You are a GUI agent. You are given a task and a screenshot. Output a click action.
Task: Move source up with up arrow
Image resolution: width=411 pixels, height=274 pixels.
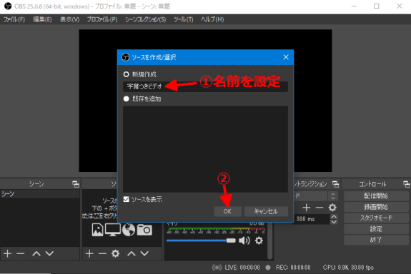(132, 253)
